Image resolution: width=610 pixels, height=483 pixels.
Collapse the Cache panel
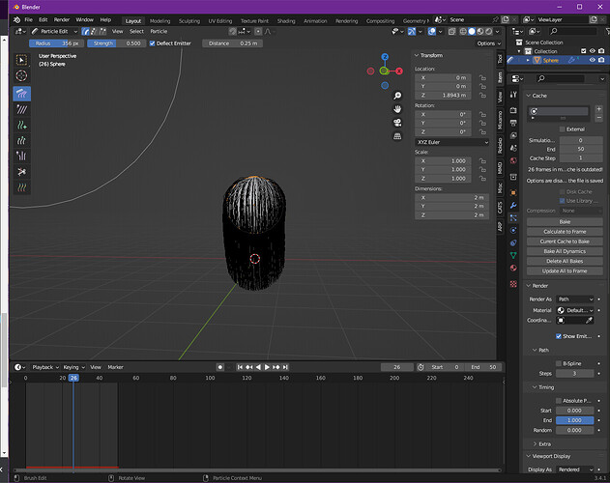coord(537,96)
